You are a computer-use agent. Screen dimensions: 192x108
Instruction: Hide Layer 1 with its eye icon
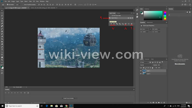click(141, 71)
